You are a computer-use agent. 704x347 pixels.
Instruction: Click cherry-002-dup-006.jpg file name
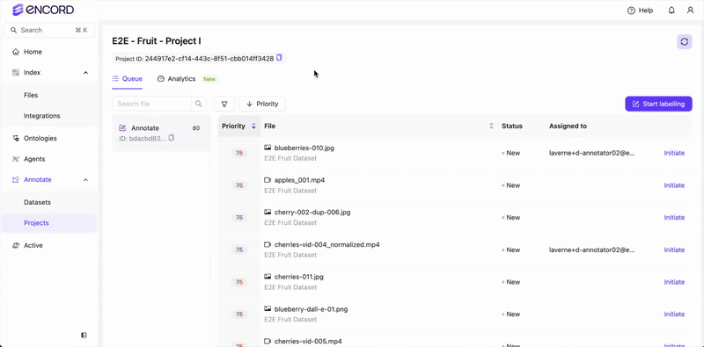point(312,212)
